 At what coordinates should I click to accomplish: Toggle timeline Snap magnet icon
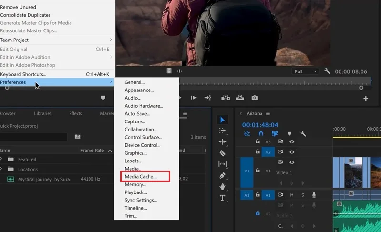coord(261,133)
